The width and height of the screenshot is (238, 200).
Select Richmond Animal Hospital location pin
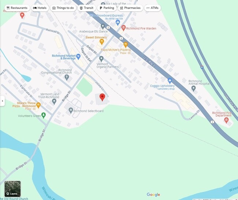tap(193, 88)
